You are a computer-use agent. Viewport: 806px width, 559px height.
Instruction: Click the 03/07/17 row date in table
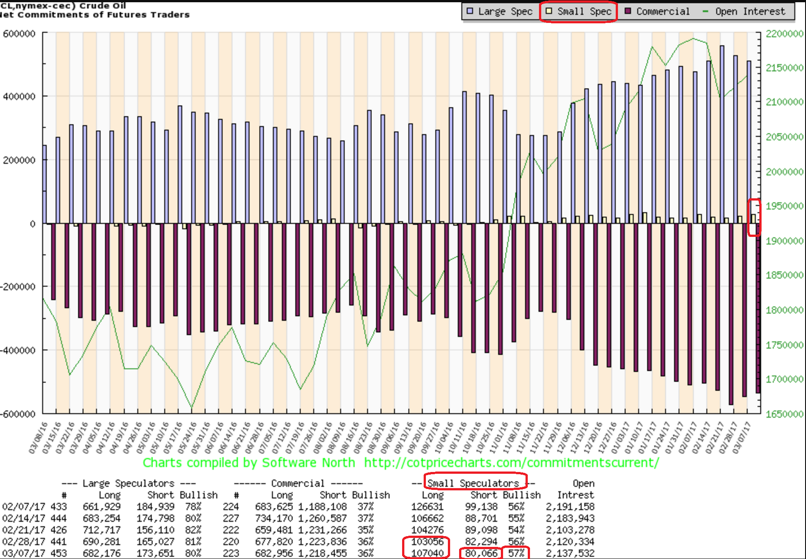click(x=23, y=553)
